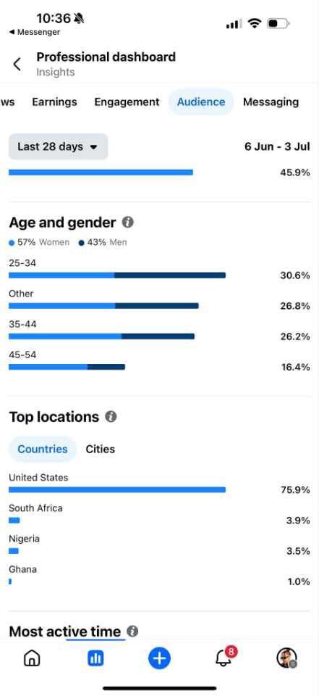Tap info icon beside Top locations
This screenshot has width=319, height=696.
[111, 416]
